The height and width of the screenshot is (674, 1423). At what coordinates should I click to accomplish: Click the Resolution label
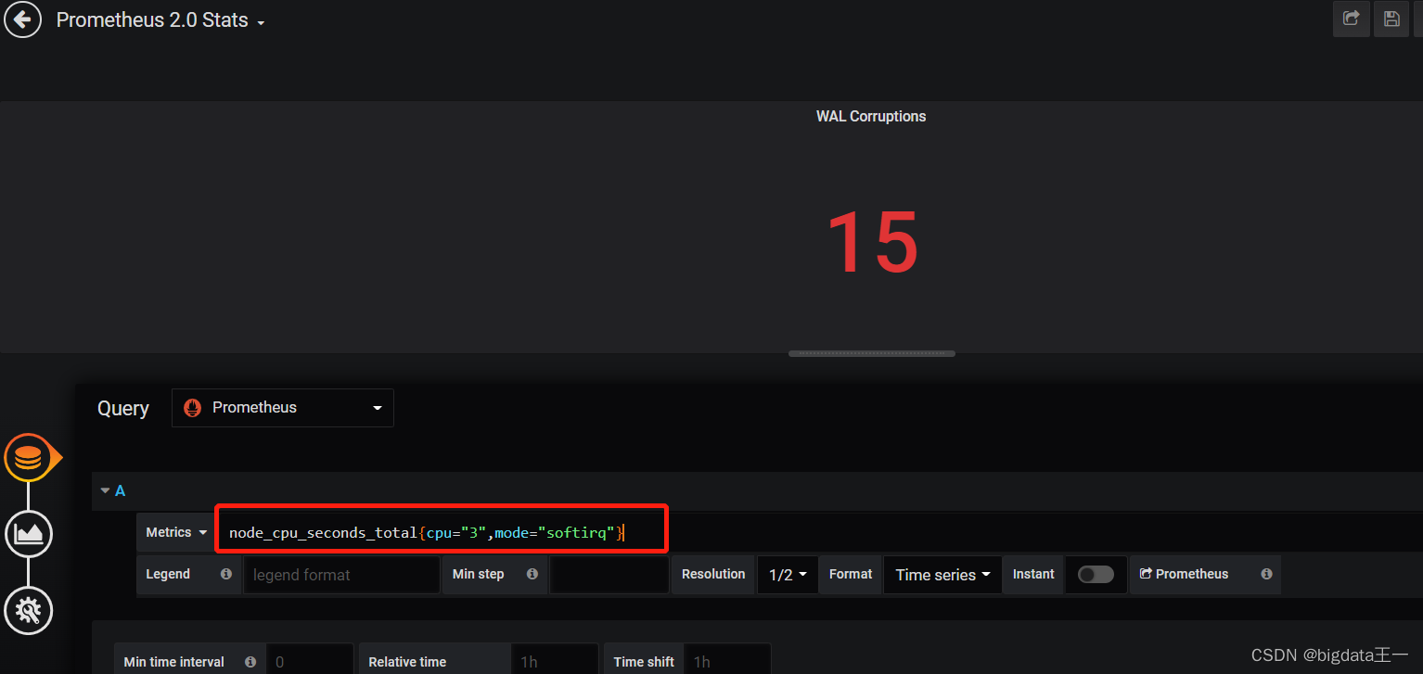[x=713, y=574]
